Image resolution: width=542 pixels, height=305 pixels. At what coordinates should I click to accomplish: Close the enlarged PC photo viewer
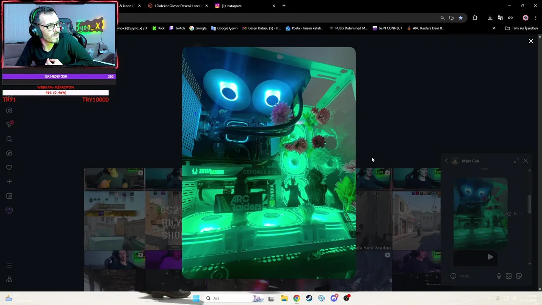pos(531,41)
